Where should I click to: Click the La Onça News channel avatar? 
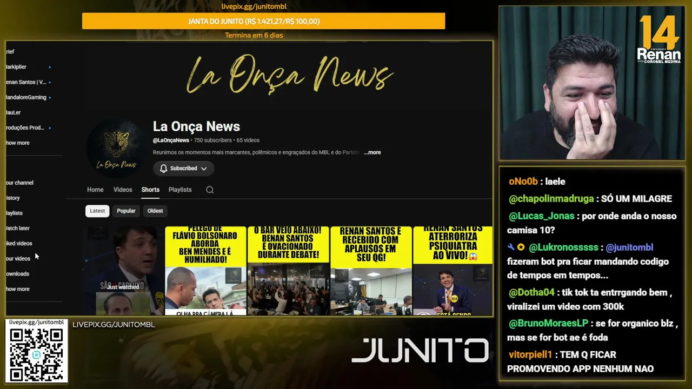coord(116,149)
